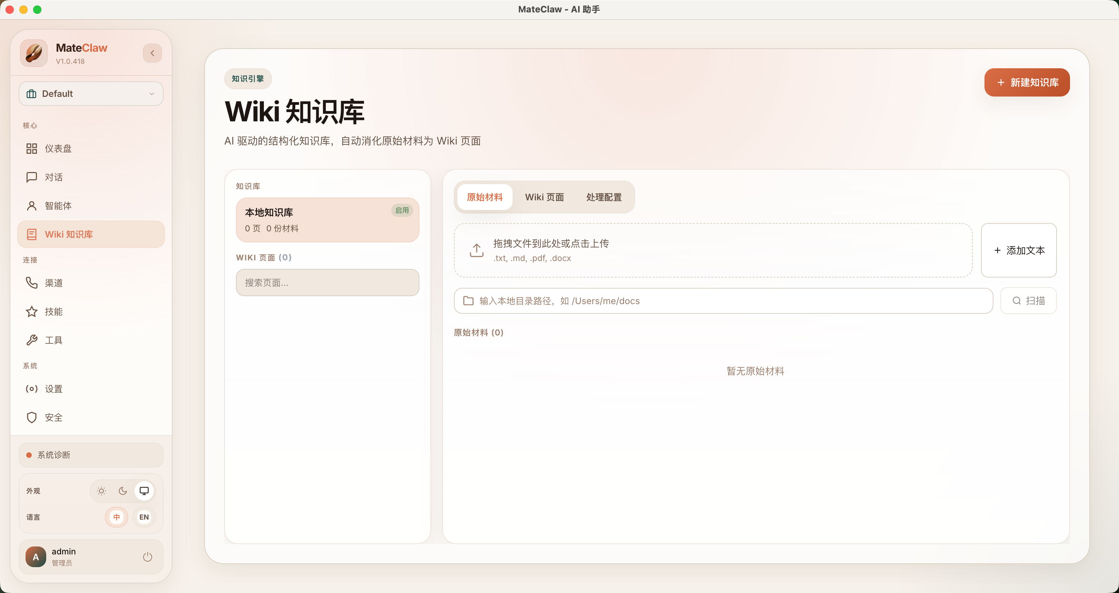
Task: Switch language to EN
Action: click(144, 517)
